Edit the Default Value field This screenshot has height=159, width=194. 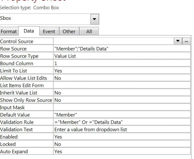(122, 115)
